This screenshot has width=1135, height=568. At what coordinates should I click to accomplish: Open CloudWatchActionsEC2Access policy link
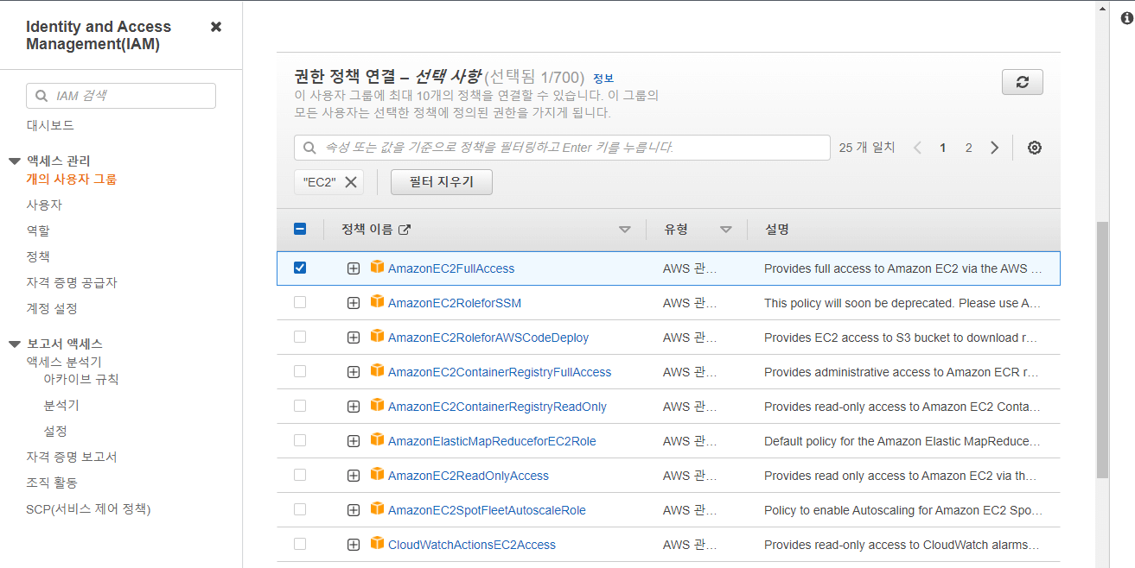coord(472,545)
